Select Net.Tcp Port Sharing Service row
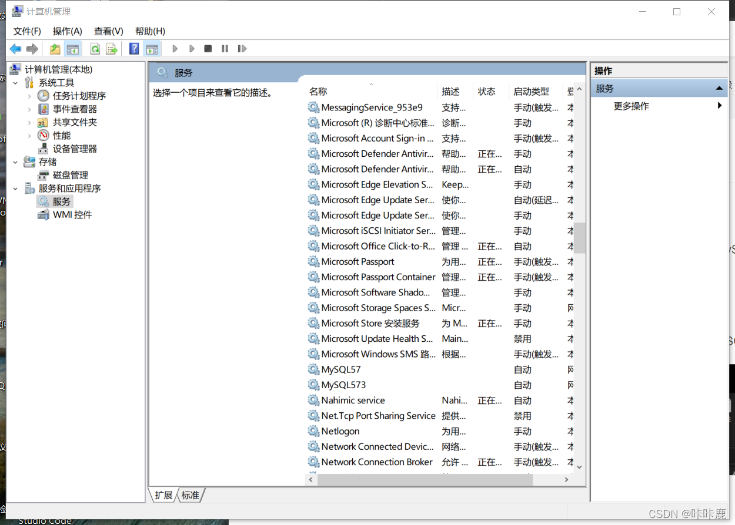The height and width of the screenshot is (525, 735). click(x=440, y=416)
